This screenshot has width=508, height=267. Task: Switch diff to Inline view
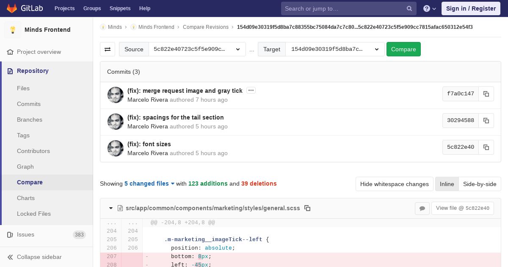(x=447, y=184)
